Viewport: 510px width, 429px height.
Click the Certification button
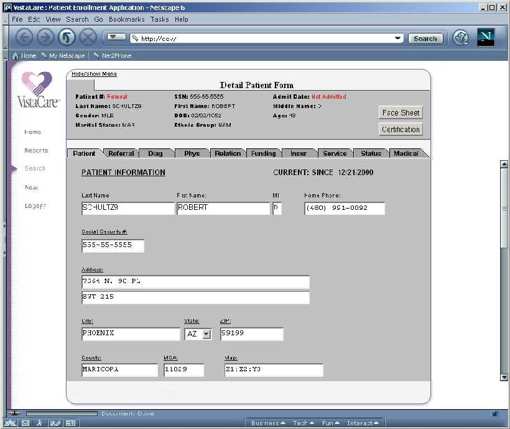click(x=401, y=129)
